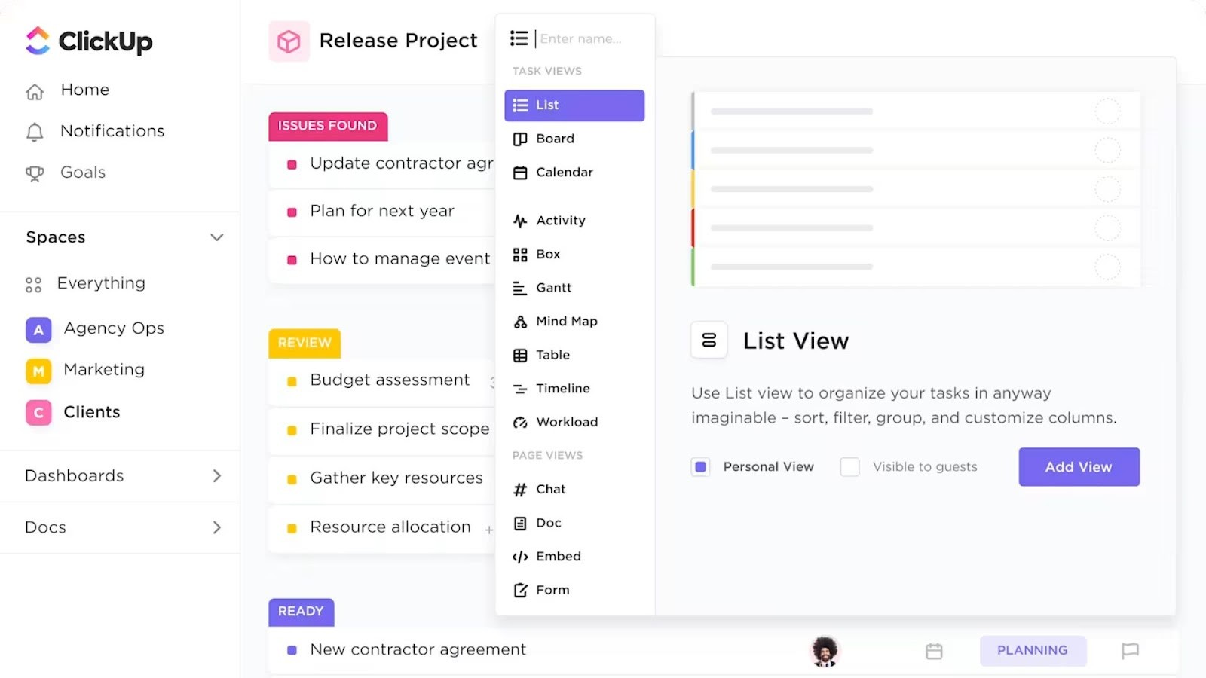Screen dimensions: 1206x678
Task: Click the Add View button
Action: coord(1079,466)
